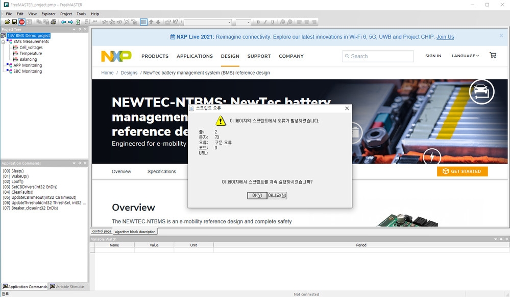The width and height of the screenshot is (510, 297).
Task: Select Cell_voltages in the Project Tree
Action: click(31, 48)
